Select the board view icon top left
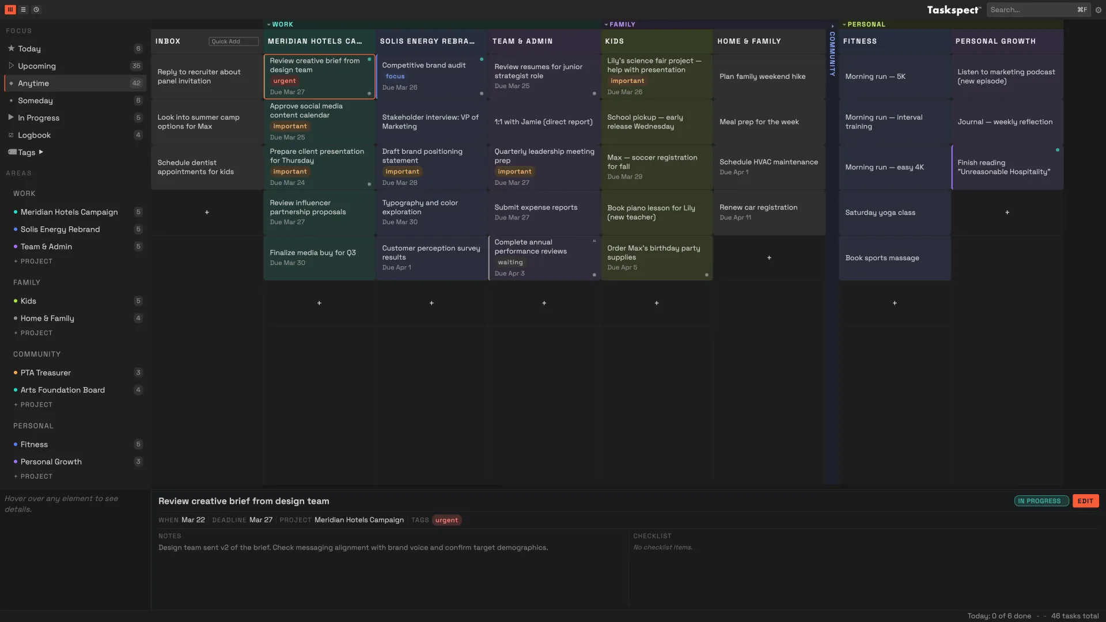The height and width of the screenshot is (622, 1106). pyautogui.click(x=10, y=9)
